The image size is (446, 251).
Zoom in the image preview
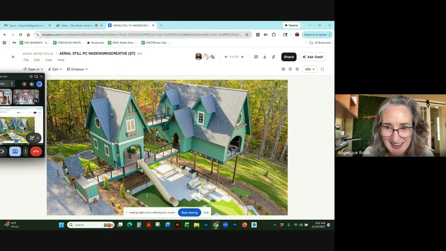[297, 69]
